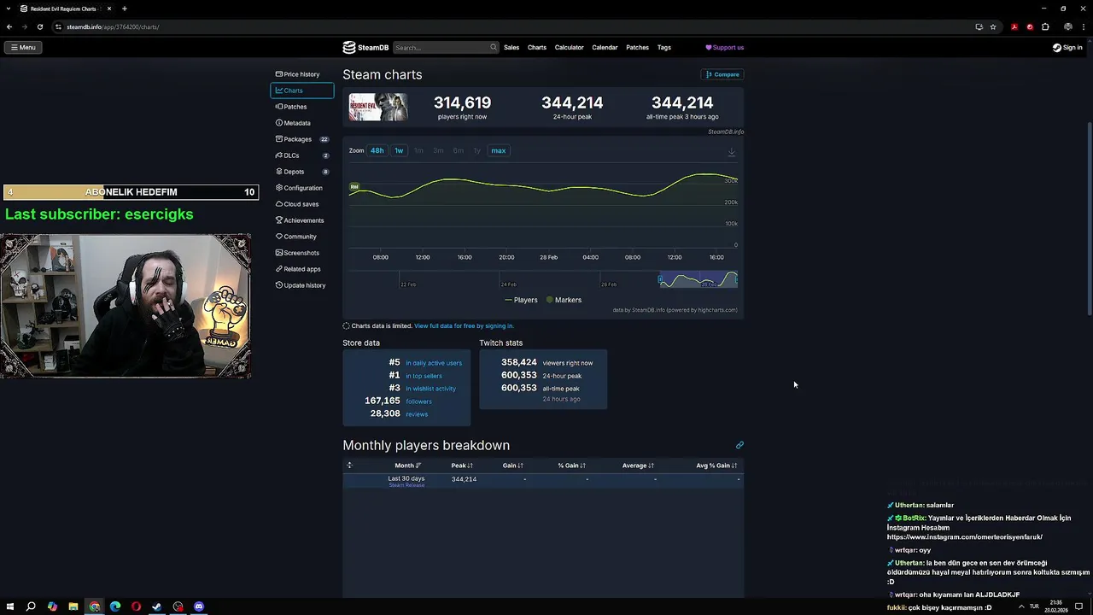Image resolution: width=1093 pixels, height=615 pixels.
Task: Open the in top sellers link
Action: pyautogui.click(x=424, y=376)
